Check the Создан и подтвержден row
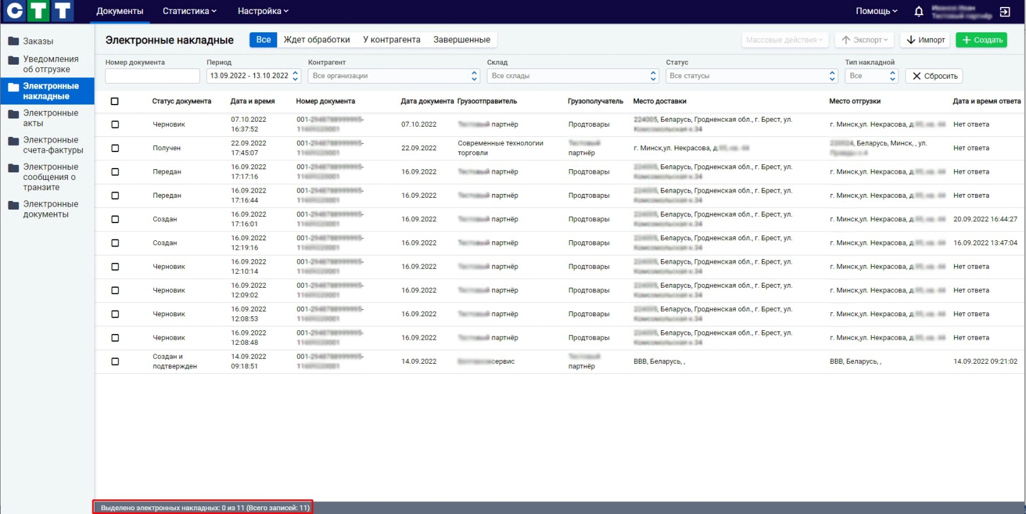This screenshot has width=1026, height=514. (115, 361)
